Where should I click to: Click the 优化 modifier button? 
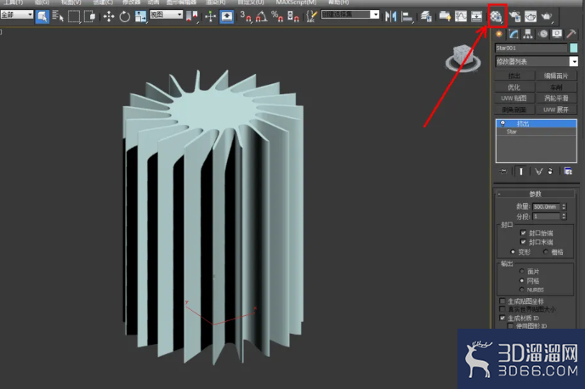click(514, 87)
